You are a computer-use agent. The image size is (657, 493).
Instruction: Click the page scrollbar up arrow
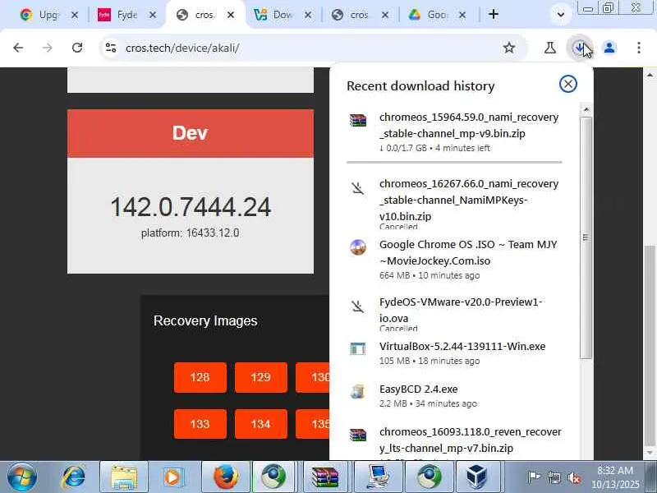[x=650, y=75]
